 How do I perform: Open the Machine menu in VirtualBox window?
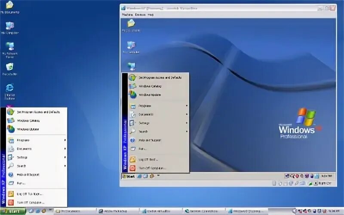point(127,15)
